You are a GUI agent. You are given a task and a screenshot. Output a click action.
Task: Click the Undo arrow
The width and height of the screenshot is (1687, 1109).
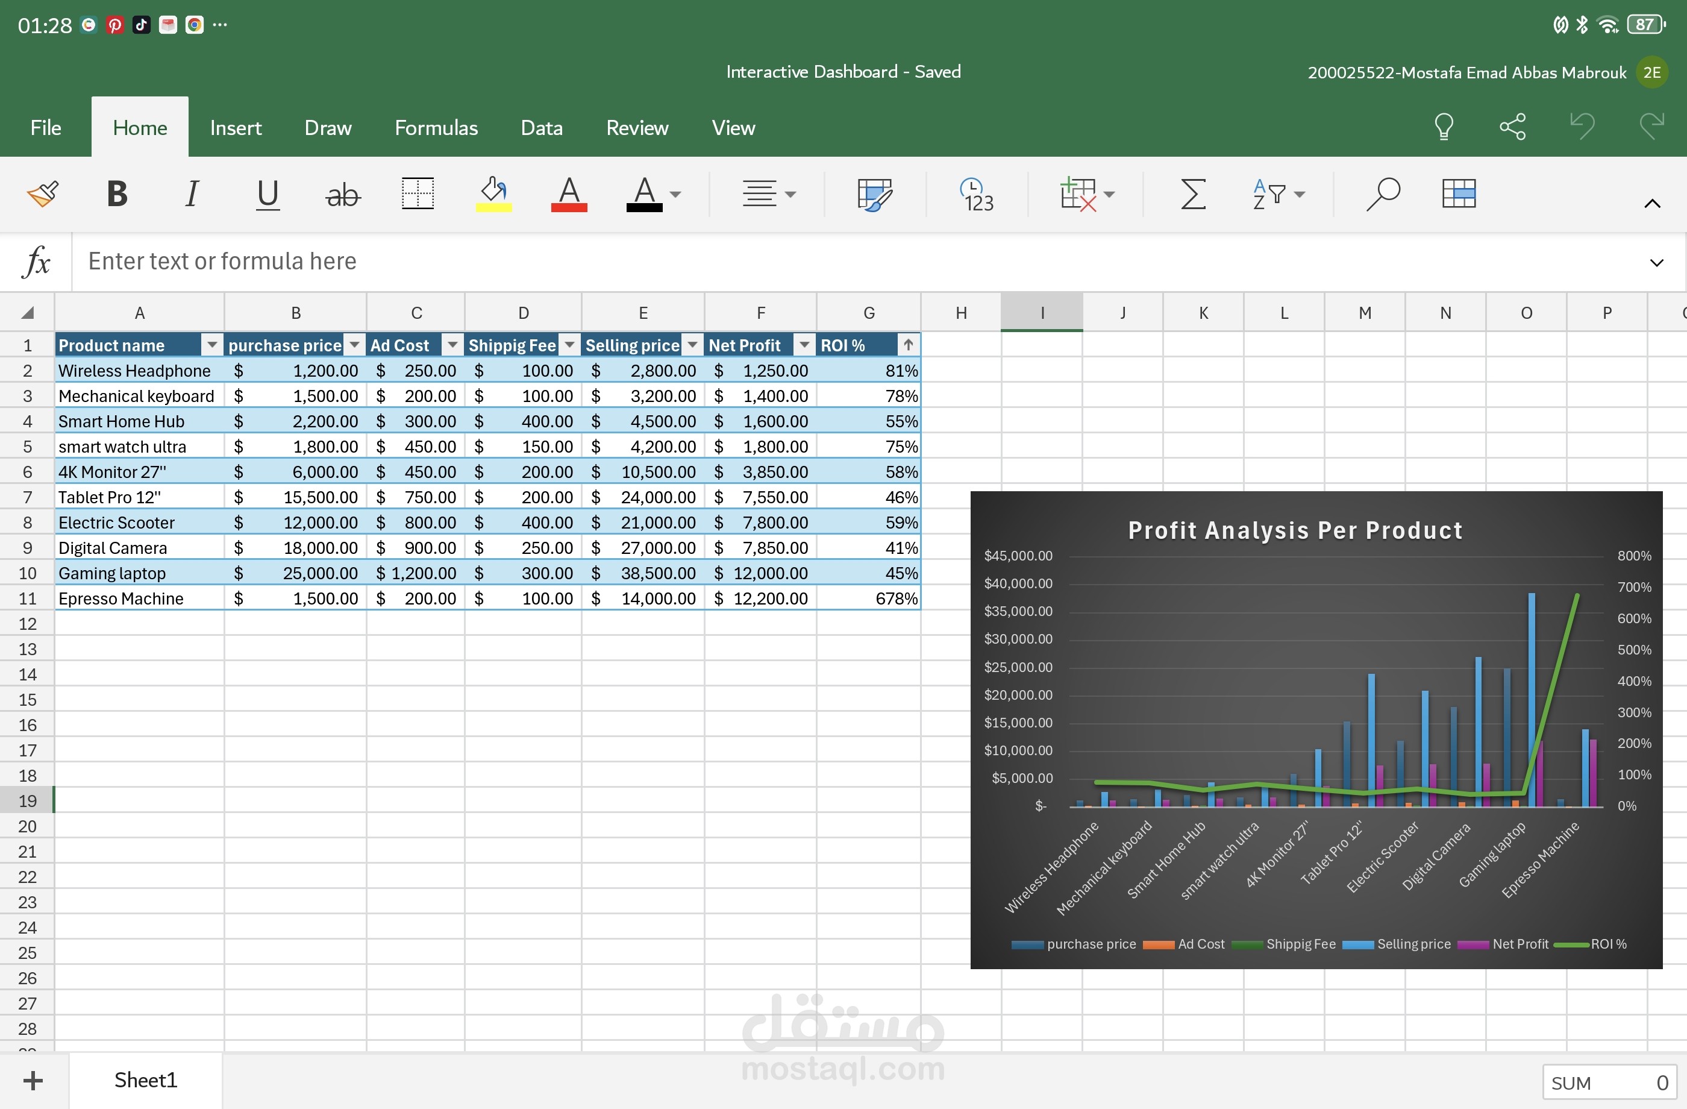(x=1582, y=127)
